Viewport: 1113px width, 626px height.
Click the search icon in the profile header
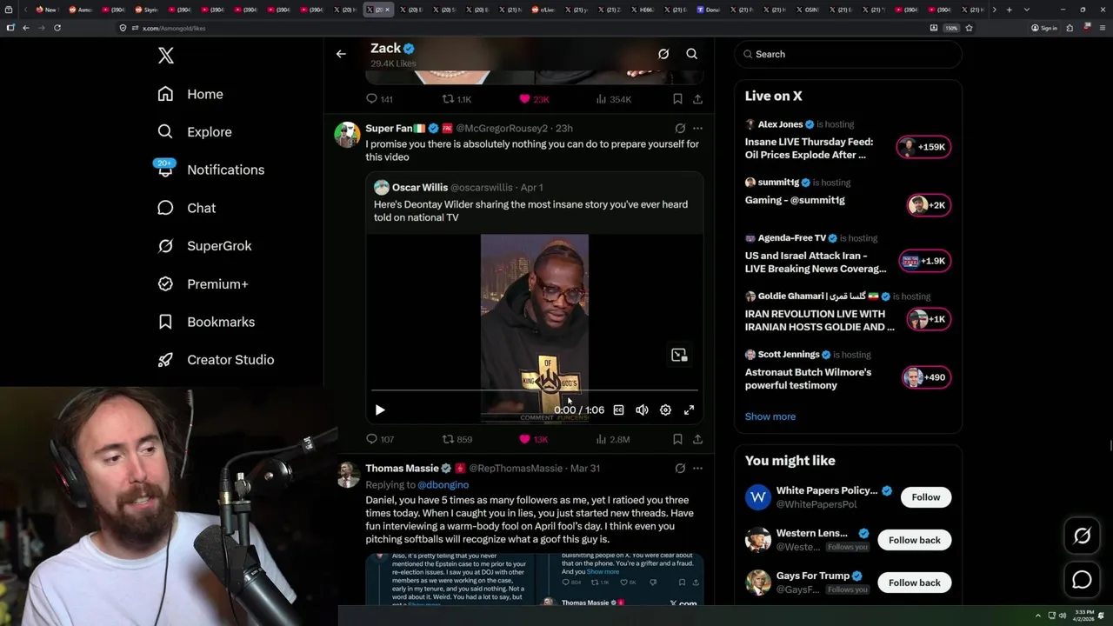pos(692,54)
